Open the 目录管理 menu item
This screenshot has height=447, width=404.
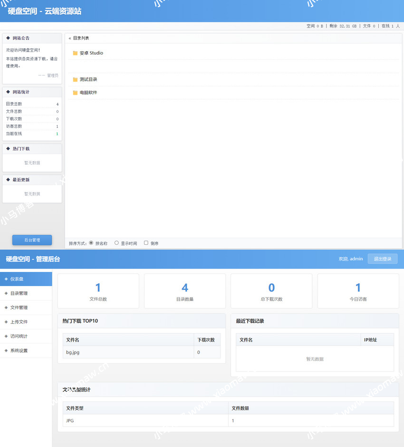tap(19, 293)
